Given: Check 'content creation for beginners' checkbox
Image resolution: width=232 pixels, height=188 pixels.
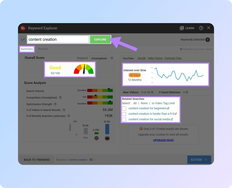Looking at the screenshot, I should click(124, 109).
